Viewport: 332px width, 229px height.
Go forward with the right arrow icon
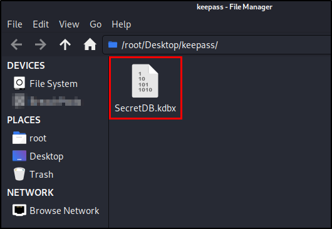pos(41,44)
